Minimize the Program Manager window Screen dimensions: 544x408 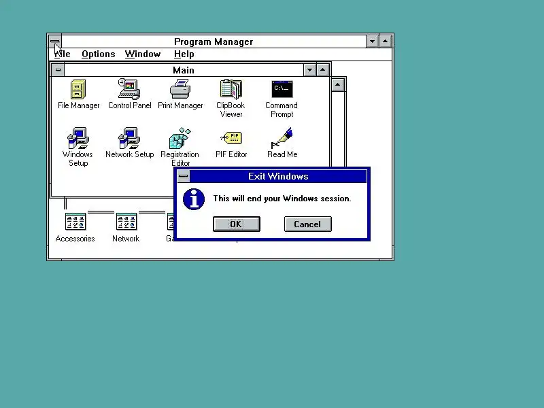[x=372, y=41]
